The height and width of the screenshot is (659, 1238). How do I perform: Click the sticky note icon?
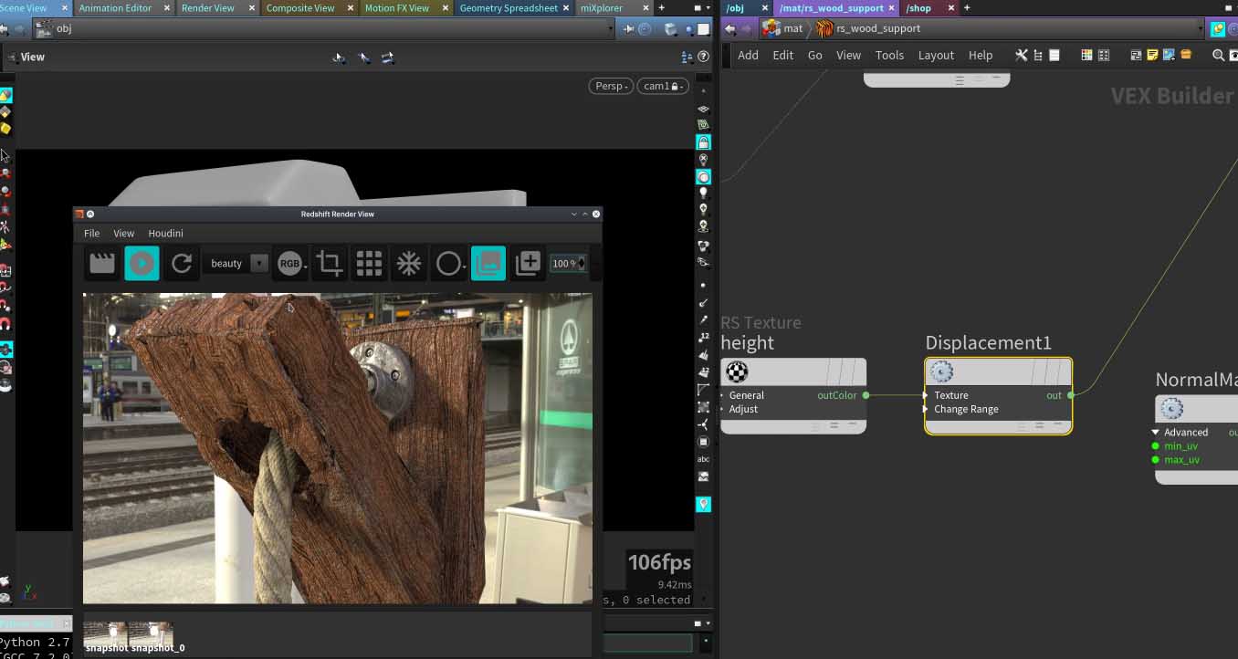coord(1152,56)
